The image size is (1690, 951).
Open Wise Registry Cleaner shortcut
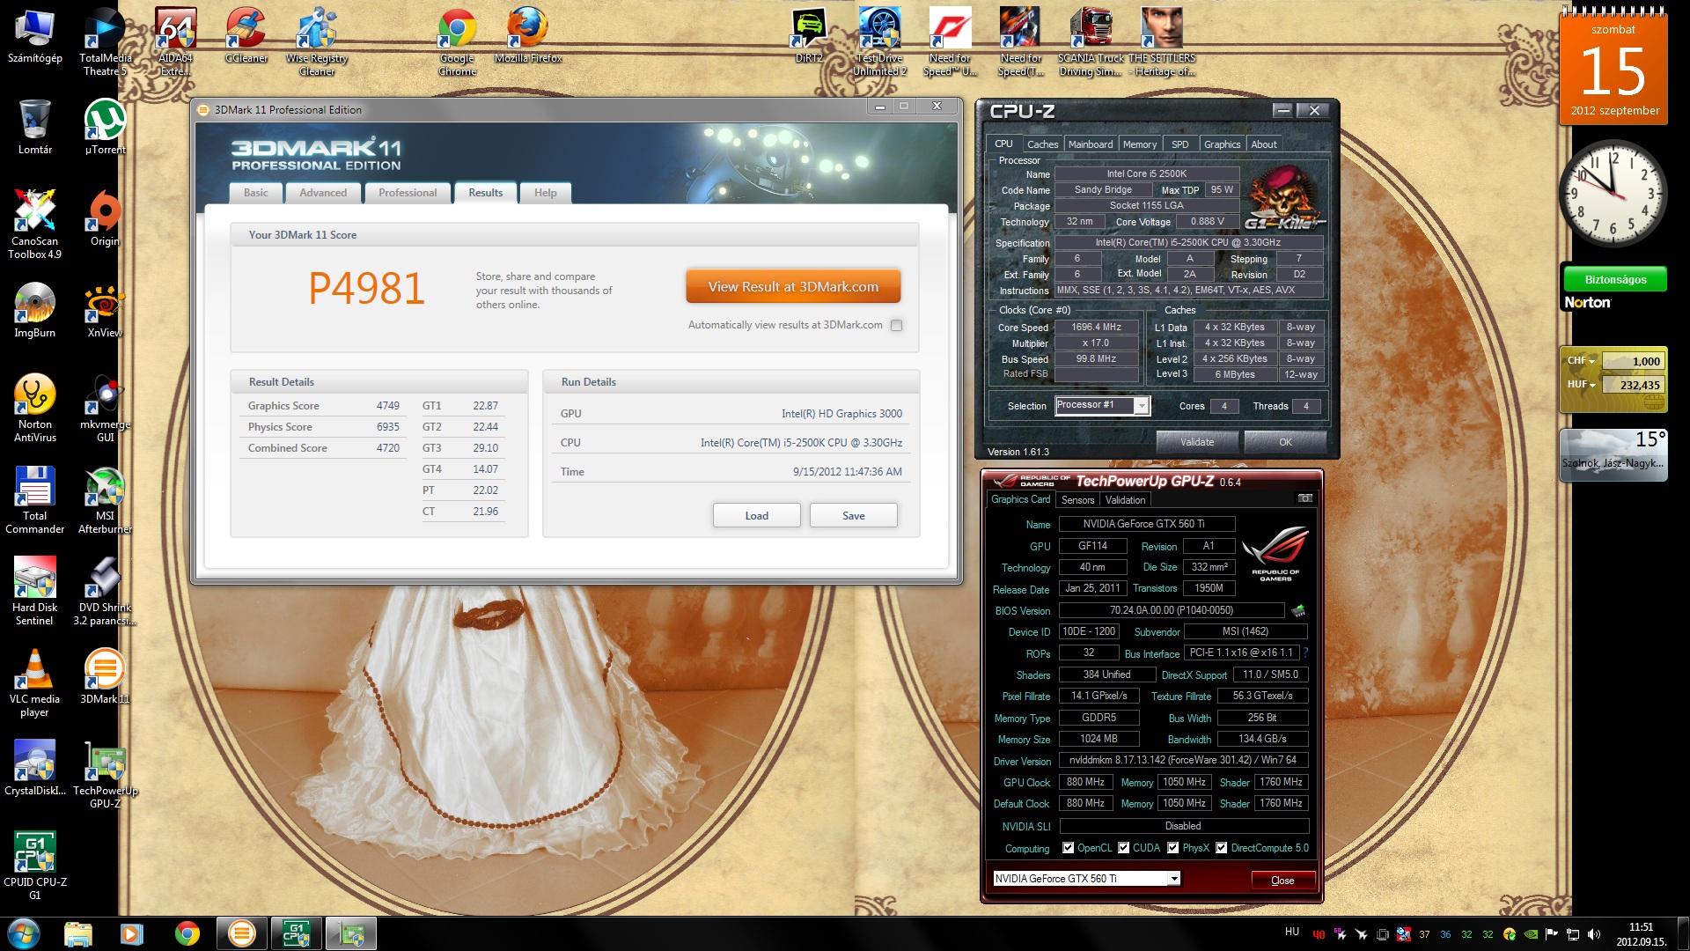click(x=317, y=42)
